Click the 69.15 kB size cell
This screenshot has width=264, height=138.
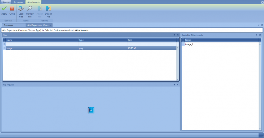152,48
